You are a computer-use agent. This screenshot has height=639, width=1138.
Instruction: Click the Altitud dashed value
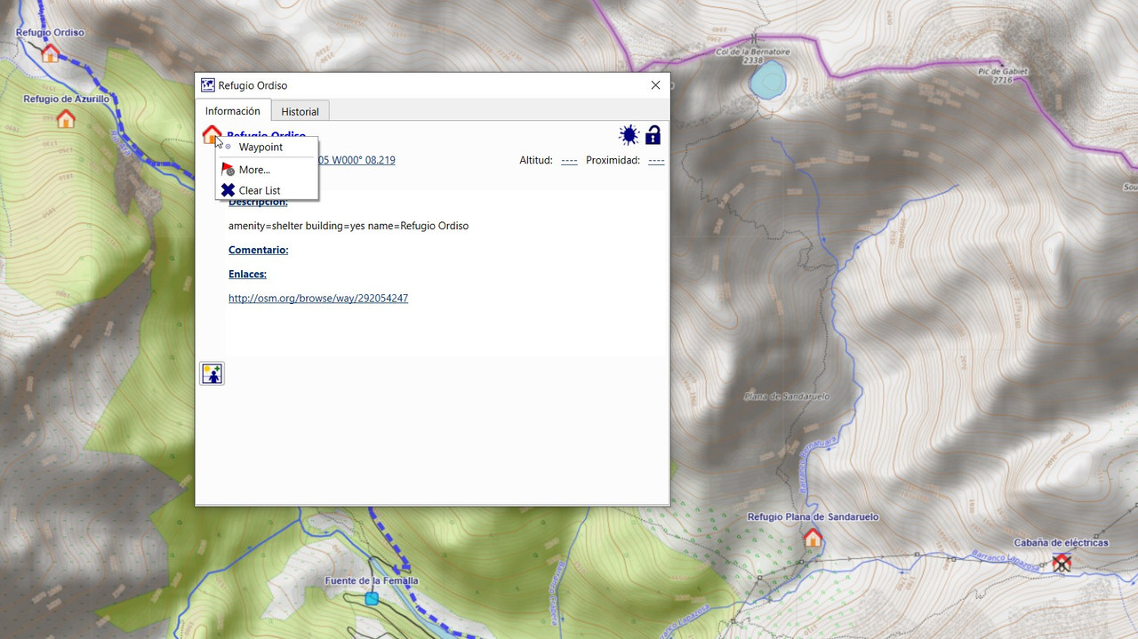569,160
